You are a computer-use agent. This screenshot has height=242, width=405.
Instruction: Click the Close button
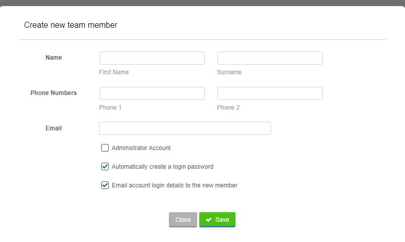183,220
